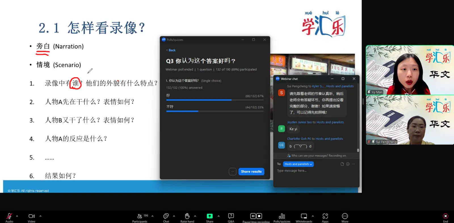Screen dimensions: 454x223
Task: Open the Chat icon in toolbar
Action: 166,216
